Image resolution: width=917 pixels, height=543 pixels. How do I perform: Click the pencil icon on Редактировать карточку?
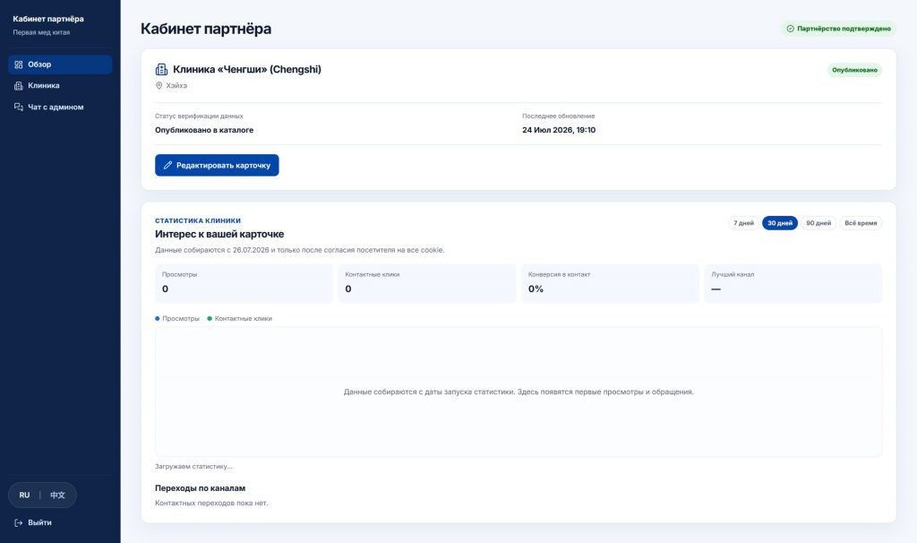pos(167,165)
